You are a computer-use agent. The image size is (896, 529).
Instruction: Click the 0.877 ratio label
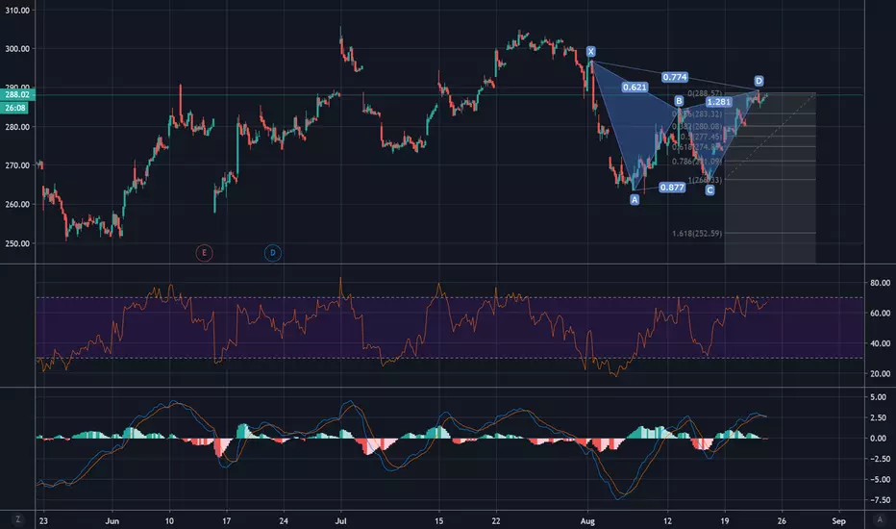[672, 187]
